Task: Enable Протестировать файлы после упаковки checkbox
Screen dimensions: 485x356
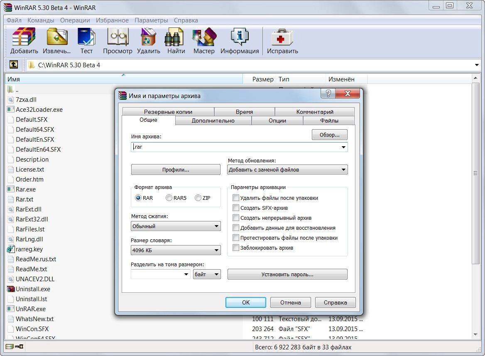Action: (x=236, y=238)
